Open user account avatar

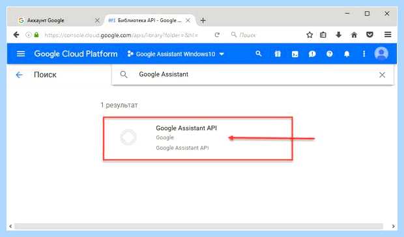(381, 54)
